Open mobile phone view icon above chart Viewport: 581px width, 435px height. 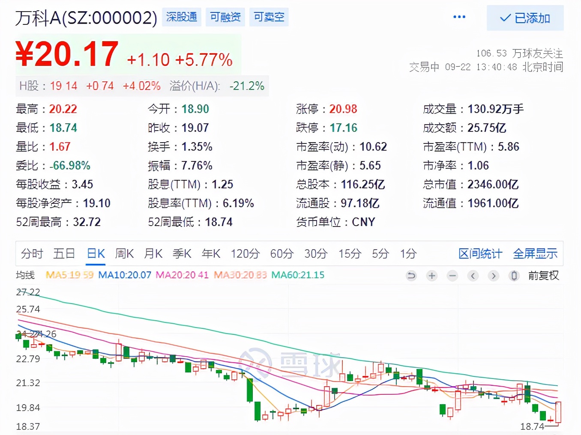[x=514, y=276]
